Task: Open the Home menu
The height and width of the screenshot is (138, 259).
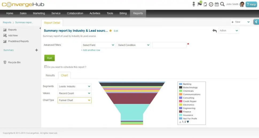Action: (10, 13)
